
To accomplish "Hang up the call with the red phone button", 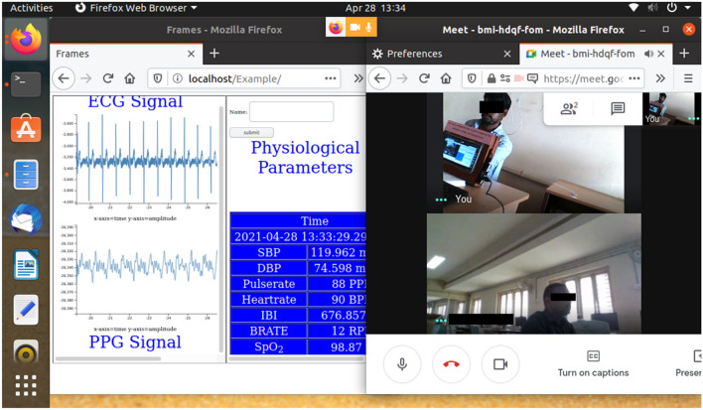I will 451,364.
